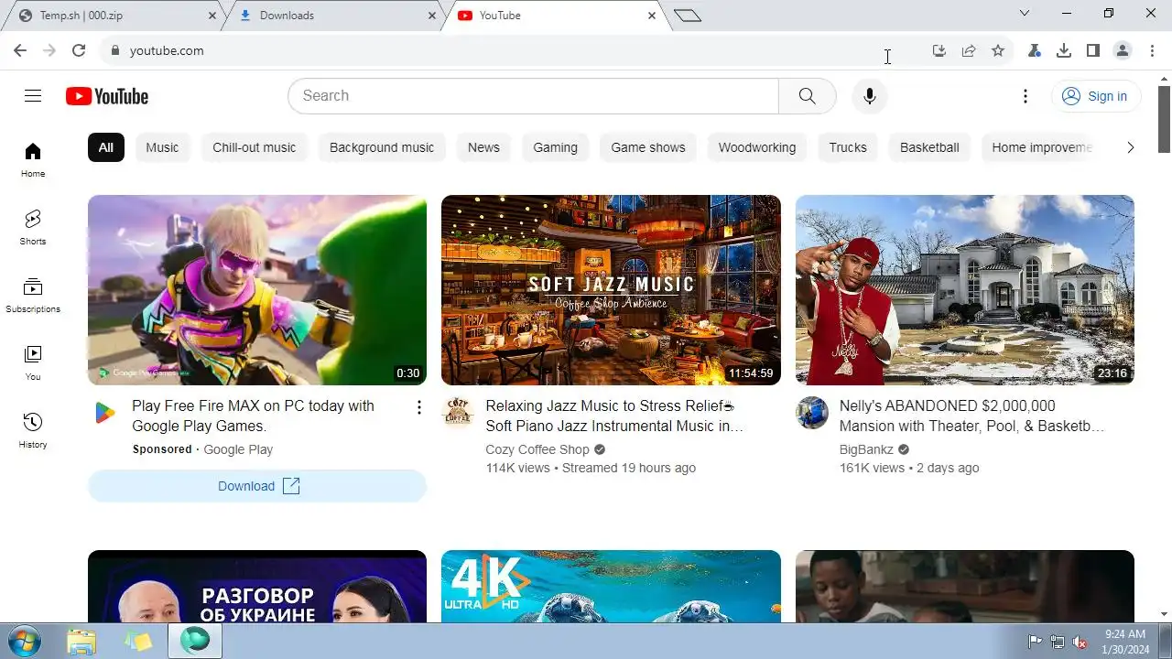Show more category chips with right arrow
The image size is (1172, 659).
click(x=1130, y=147)
